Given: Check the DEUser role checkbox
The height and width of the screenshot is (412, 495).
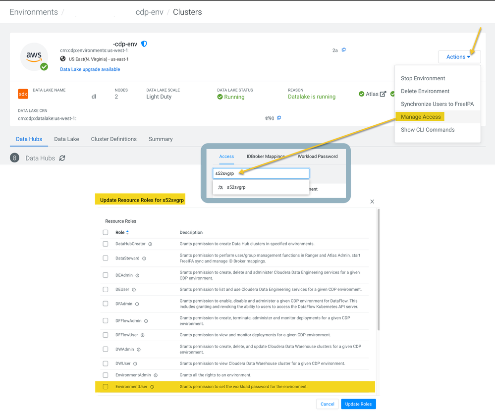Looking at the screenshot, I should [106, 289].
